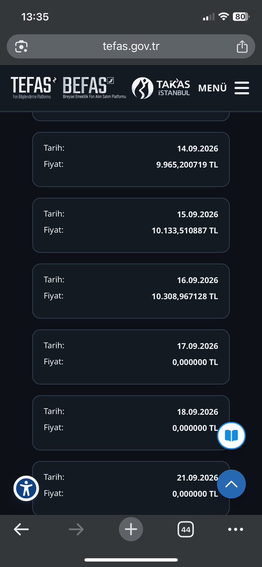262x567 pixels.
Task: Open the three-dot browser options
Action: click(x=236, y=529)
